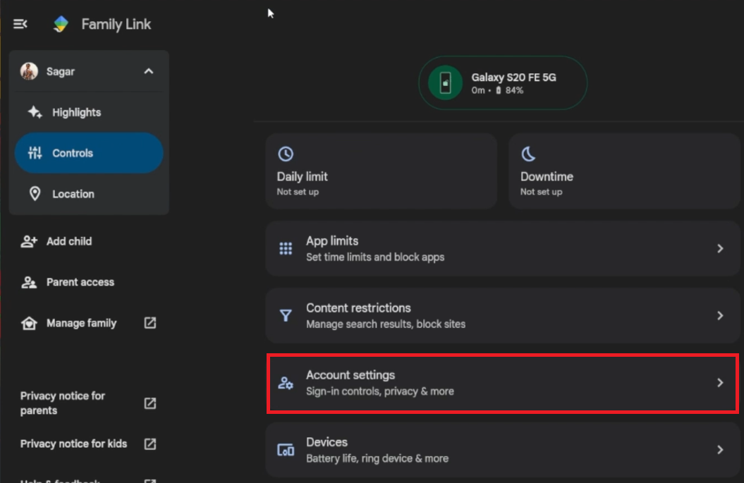Open the Manage family link

(x=89, y=323)
